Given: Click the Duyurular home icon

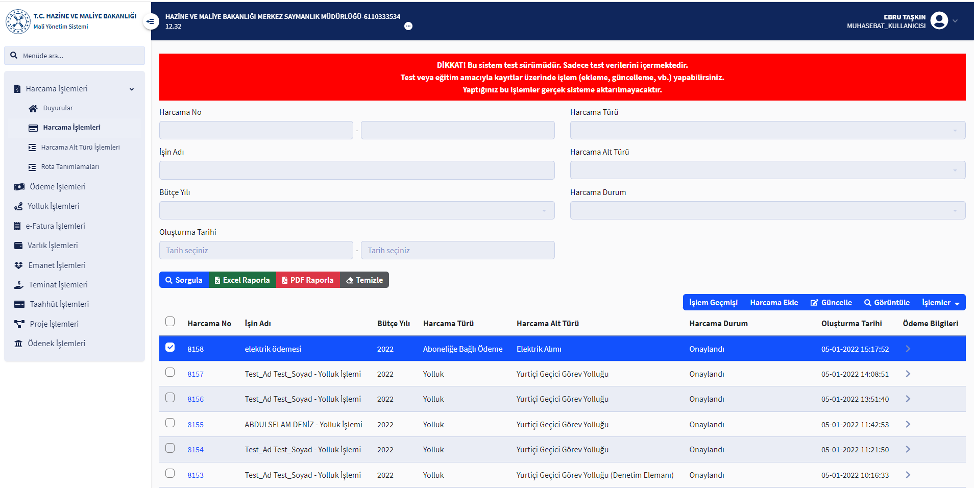Looking at the screenshot, I should point(33,108).
